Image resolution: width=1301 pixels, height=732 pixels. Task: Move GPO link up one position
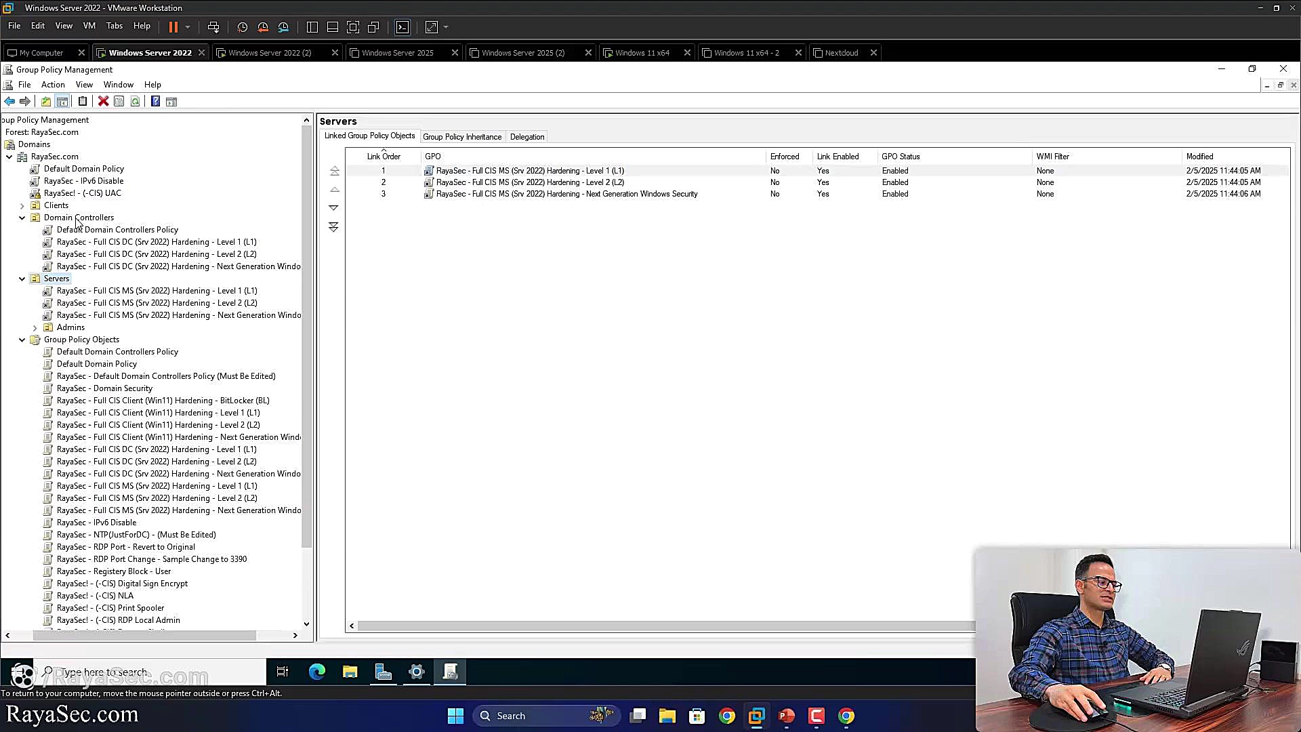[x=334, y=190]
